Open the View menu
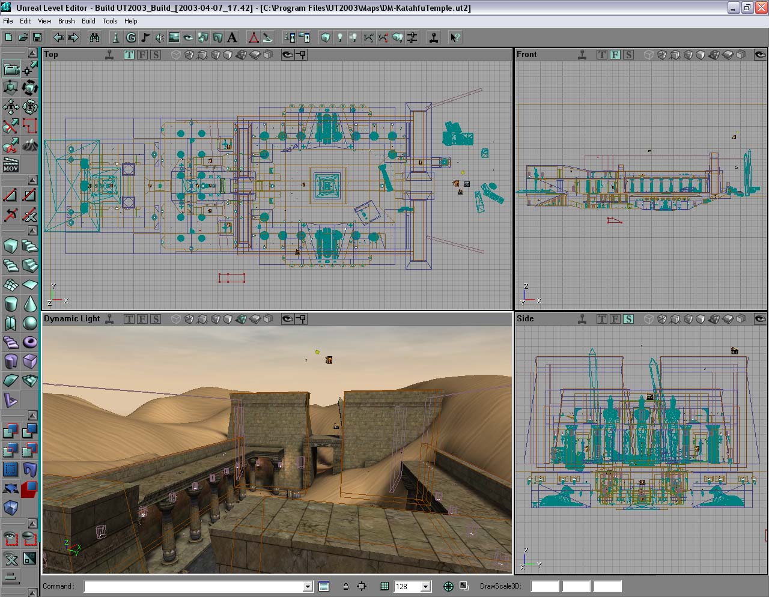The width and height of the screenshot is (769, 597). 44,21
